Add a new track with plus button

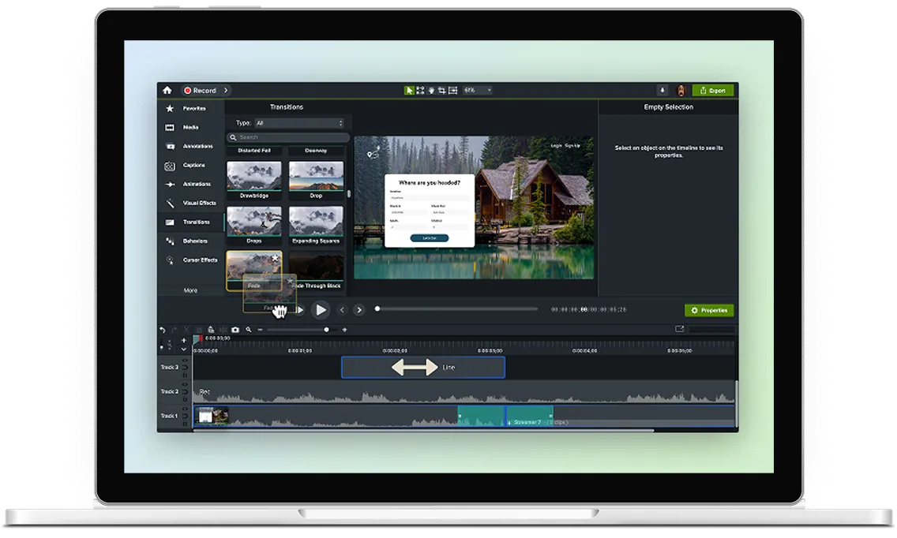tap(184, 340)
